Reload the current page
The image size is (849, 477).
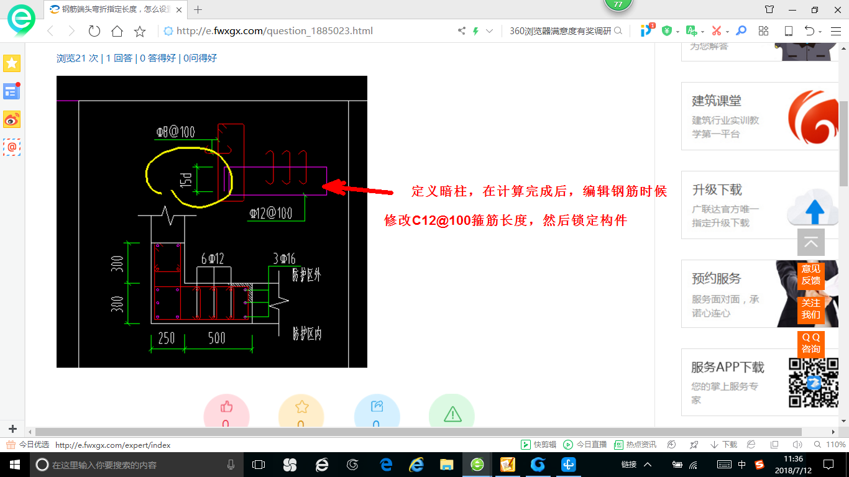point(94,31)
